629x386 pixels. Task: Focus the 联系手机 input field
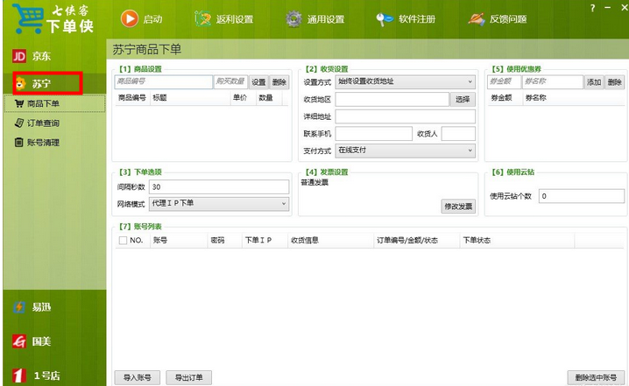[x=373, y=133]
